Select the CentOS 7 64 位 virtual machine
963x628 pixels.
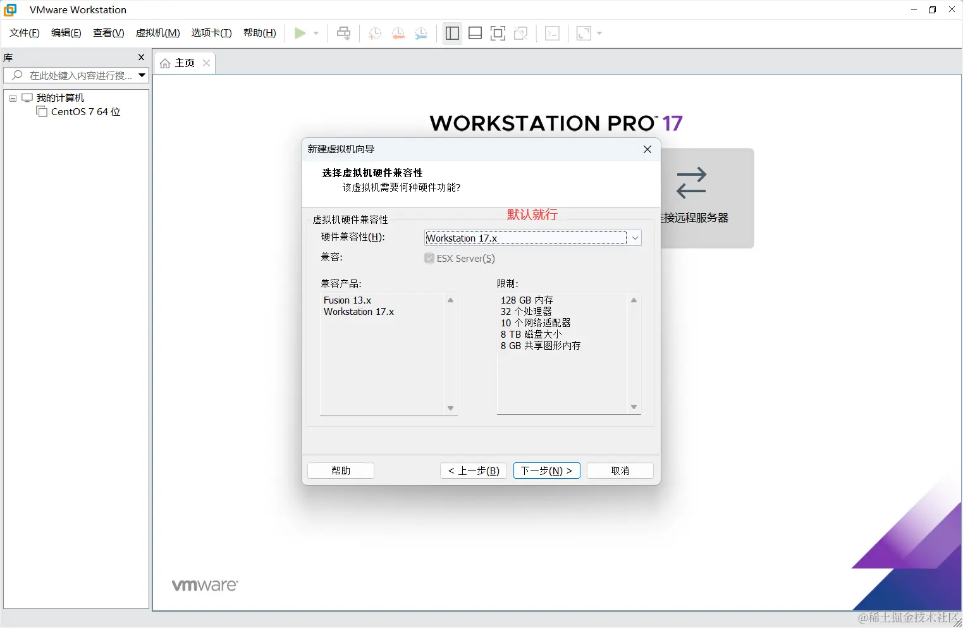pos(85,112)
